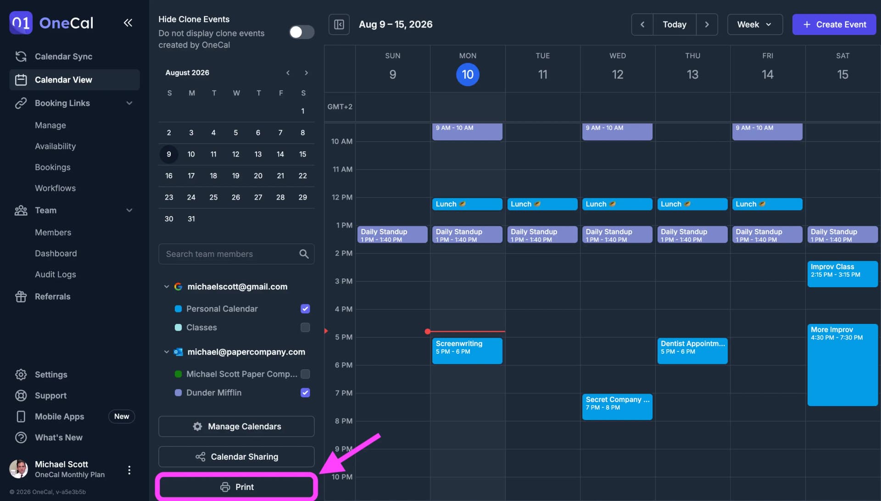This screenshot has width=881, height=501.
Task: Click the plus icon on Create Event
Action: 807,25
